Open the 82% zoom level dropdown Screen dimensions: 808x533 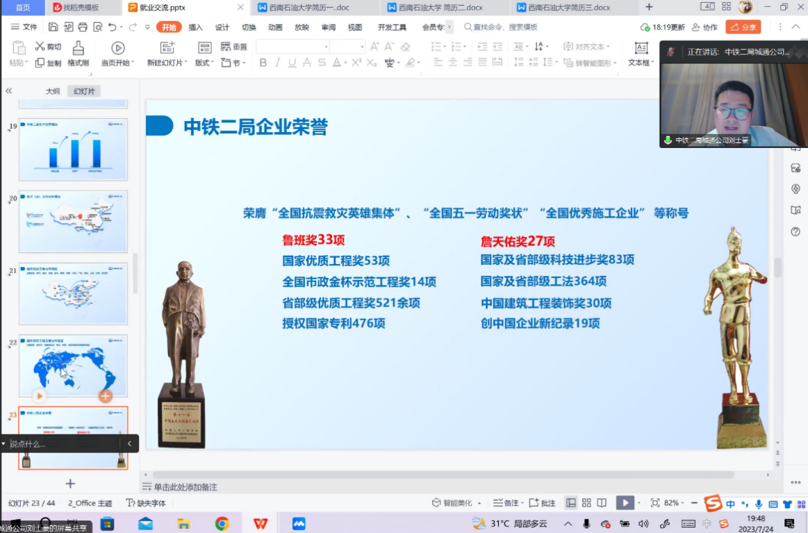click(x=675, y=502)
